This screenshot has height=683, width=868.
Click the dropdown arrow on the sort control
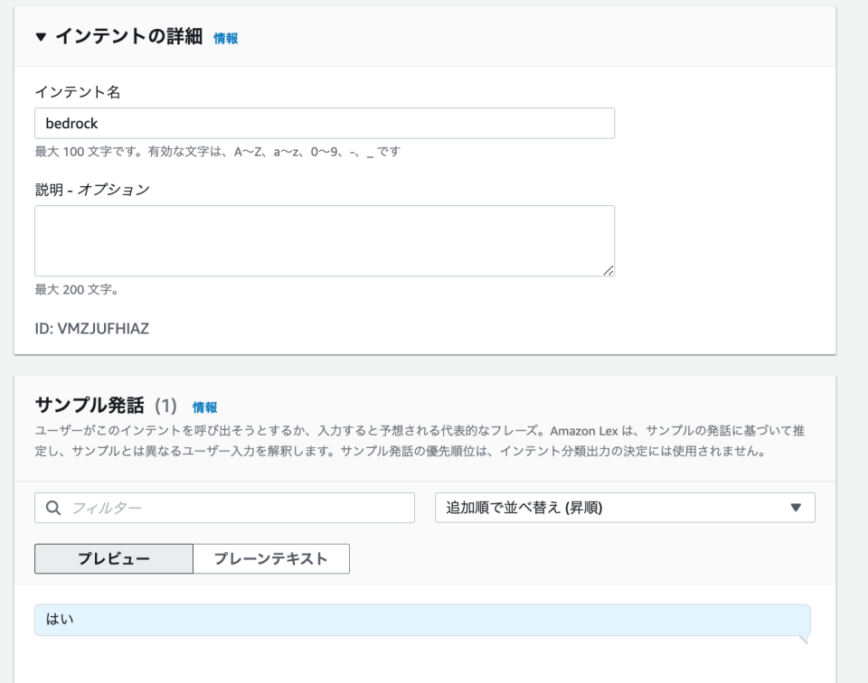coord(795,508)
